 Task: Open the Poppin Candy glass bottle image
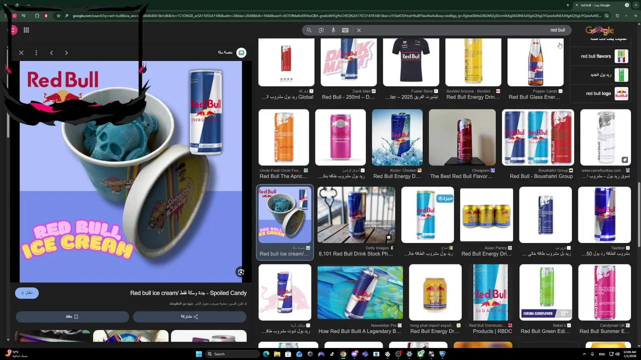[535, 62]
